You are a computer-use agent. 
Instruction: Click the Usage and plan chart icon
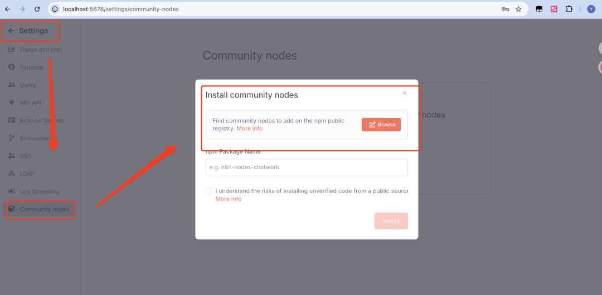pyautogui.click(x=12, y=50)
